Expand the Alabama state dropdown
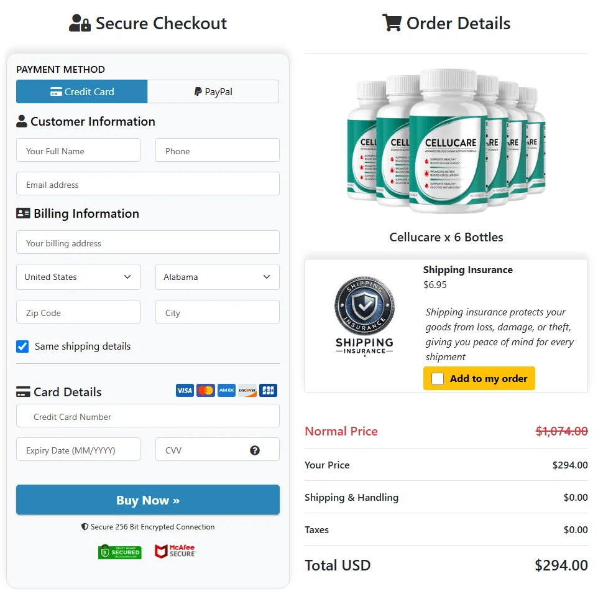This screenshot has height=591, width=598. coord(218,277)
